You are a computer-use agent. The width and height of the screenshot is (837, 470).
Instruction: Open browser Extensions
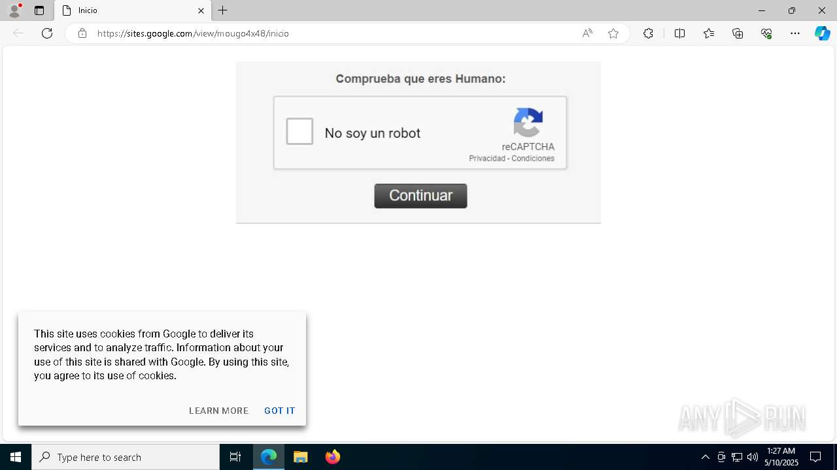click(x=648, y=33)
